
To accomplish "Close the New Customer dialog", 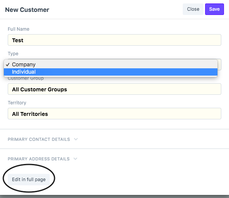I will 193,9.
